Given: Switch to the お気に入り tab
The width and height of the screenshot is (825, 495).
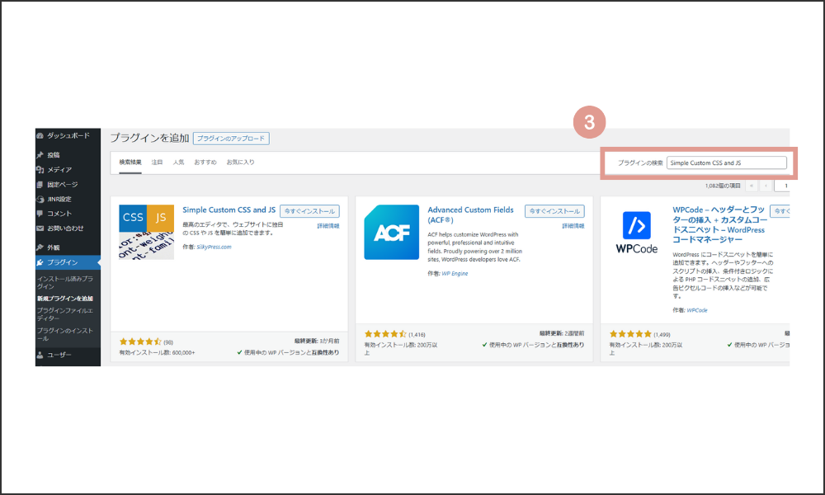Looking at the screenshot, I should point(240,162).
